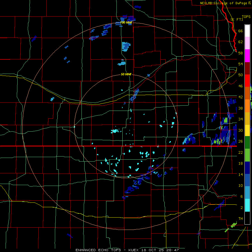
Task: Select the light pink legend swatch
Action: tap(247, 43)
